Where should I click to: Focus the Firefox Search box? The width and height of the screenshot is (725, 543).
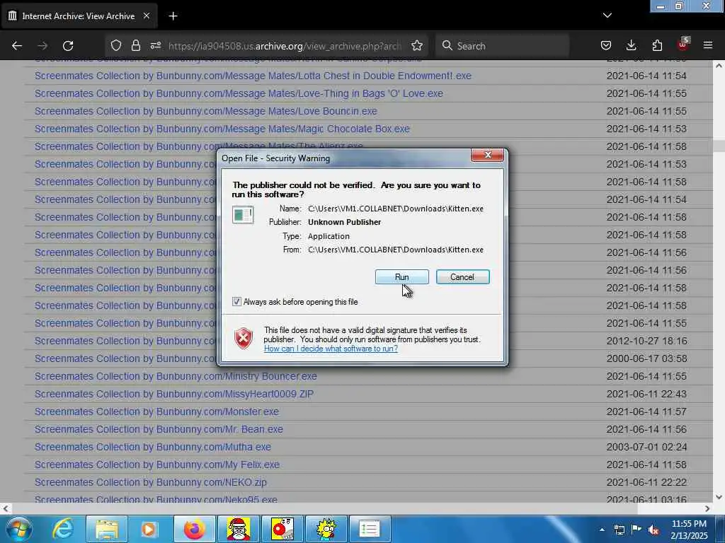[502, 46]
